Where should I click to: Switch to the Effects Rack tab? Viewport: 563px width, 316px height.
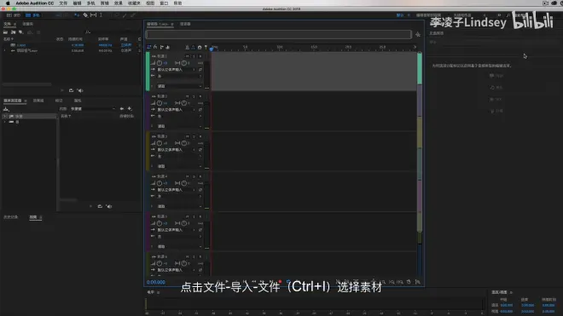pyautogui.click(x=38, y=101)
